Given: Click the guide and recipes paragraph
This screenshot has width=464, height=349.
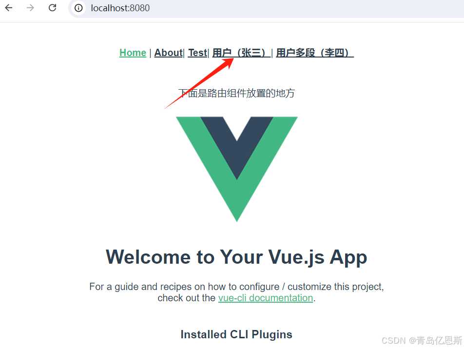Looking at the screenshot, I should (x=236, y=292).
